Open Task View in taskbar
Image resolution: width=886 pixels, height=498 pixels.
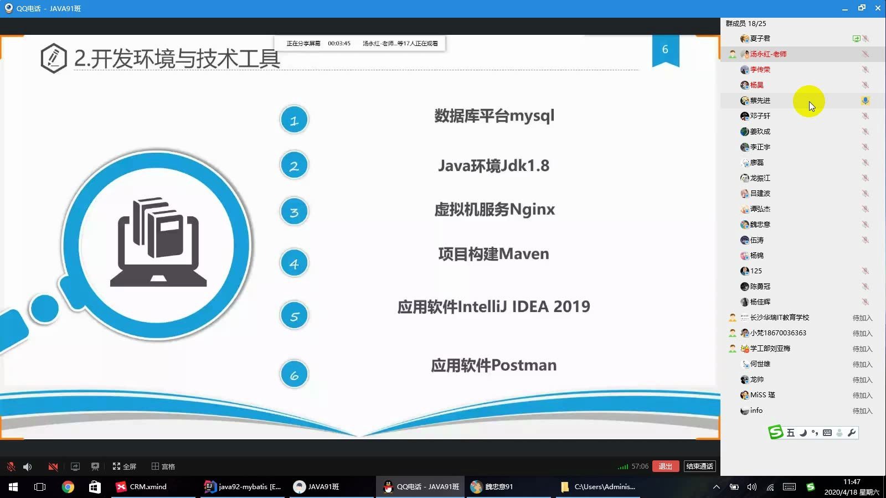click(40, 487)
